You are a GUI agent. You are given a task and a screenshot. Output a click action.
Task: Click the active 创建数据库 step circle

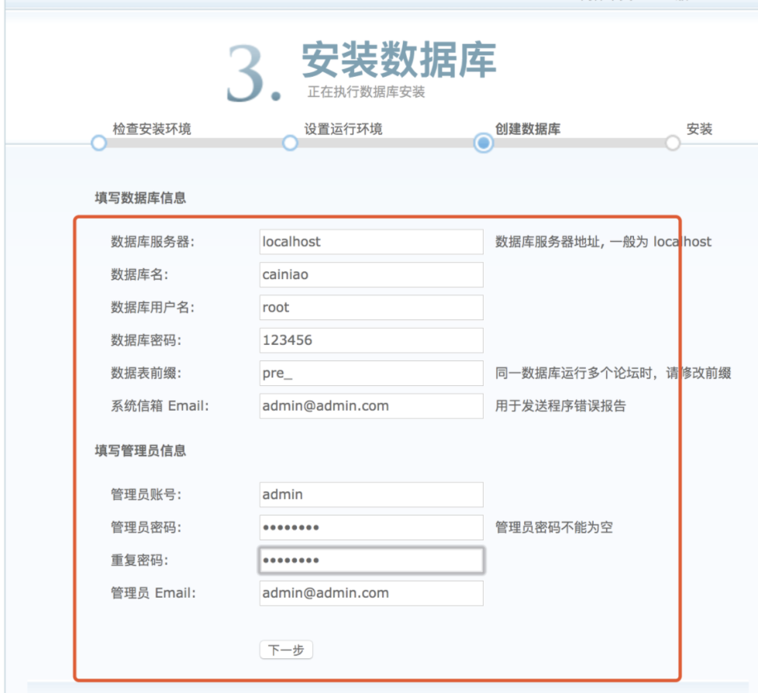point(484,143)
